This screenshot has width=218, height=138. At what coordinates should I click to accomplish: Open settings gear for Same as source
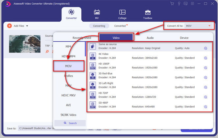tap(205, 48)
